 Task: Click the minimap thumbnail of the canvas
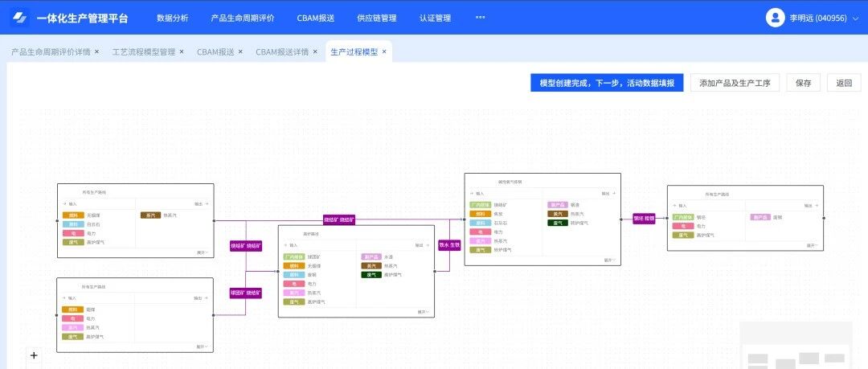[x=796, y=345]
